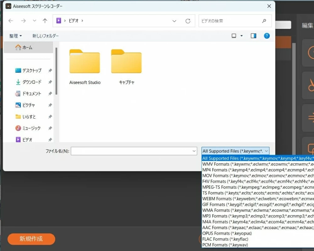The image size is (314, 251).
Task: Toggle the preview pane icon
Action: point(253,36)
